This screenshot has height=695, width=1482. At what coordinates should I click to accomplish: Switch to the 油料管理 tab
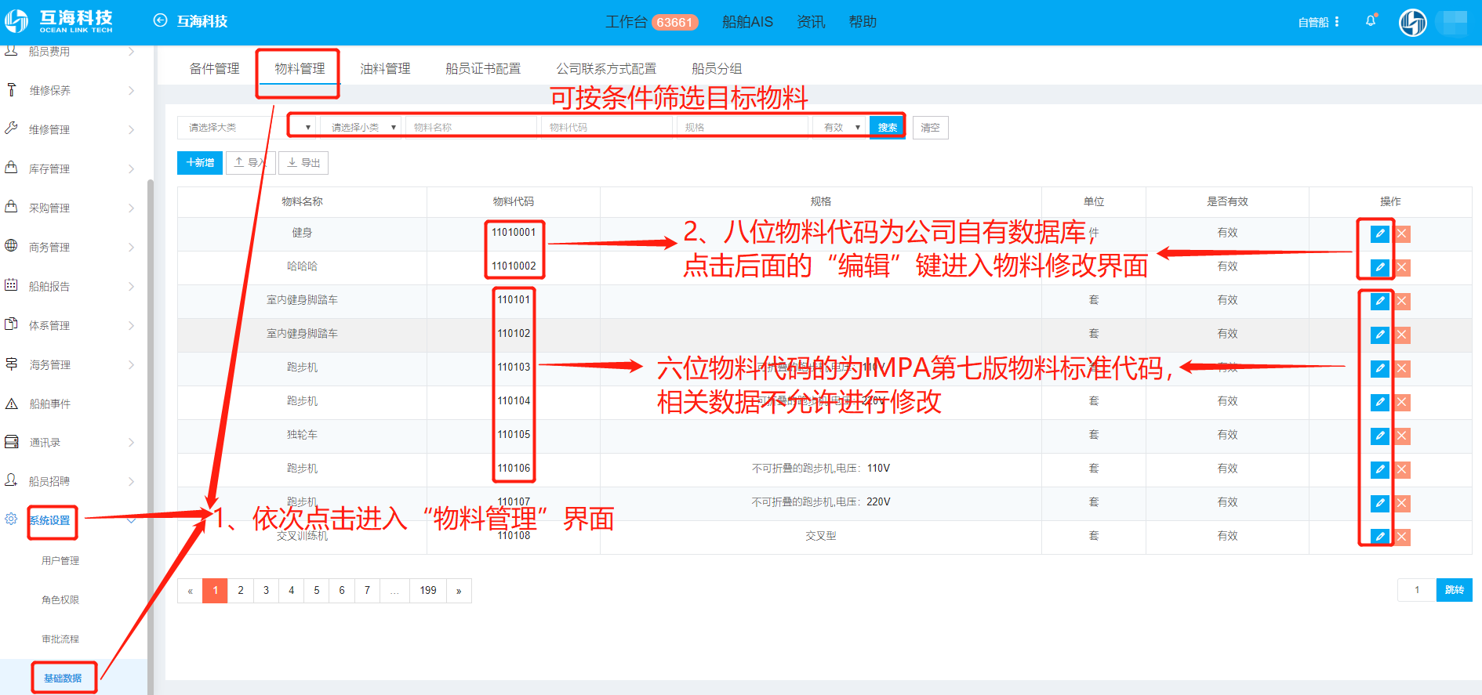385,69
